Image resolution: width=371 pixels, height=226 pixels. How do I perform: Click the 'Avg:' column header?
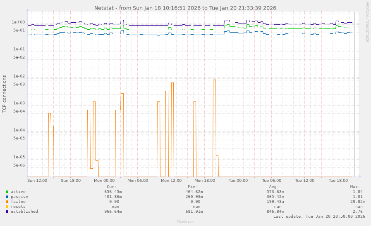click(274, 186)
